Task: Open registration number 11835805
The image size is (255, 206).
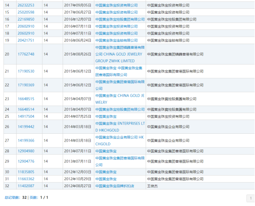Action: [26, 172]
